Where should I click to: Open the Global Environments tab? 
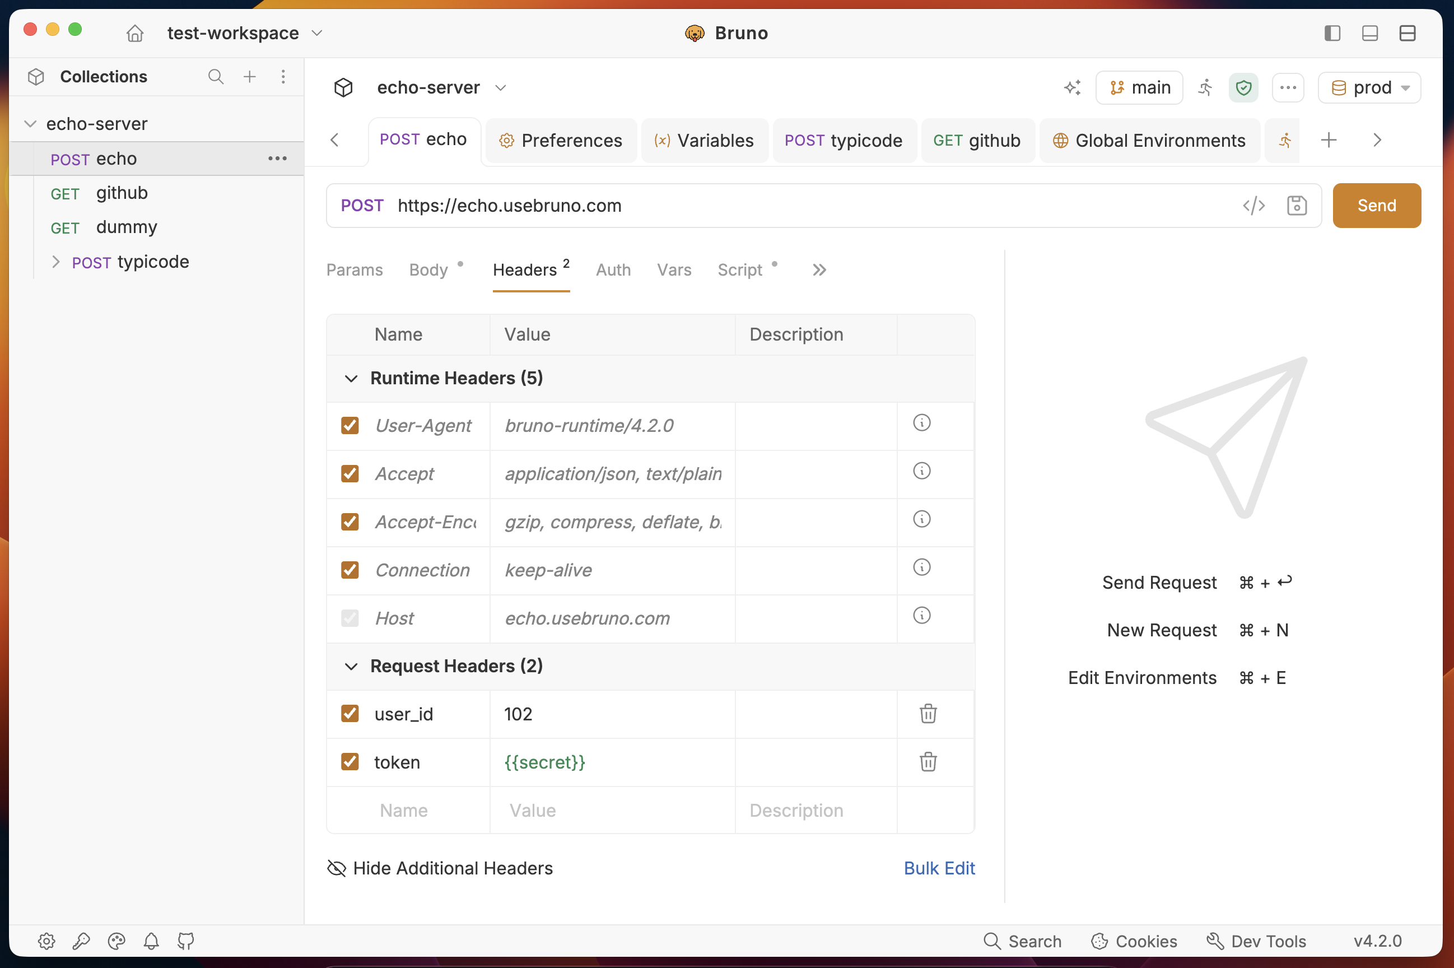[1149, 141]
